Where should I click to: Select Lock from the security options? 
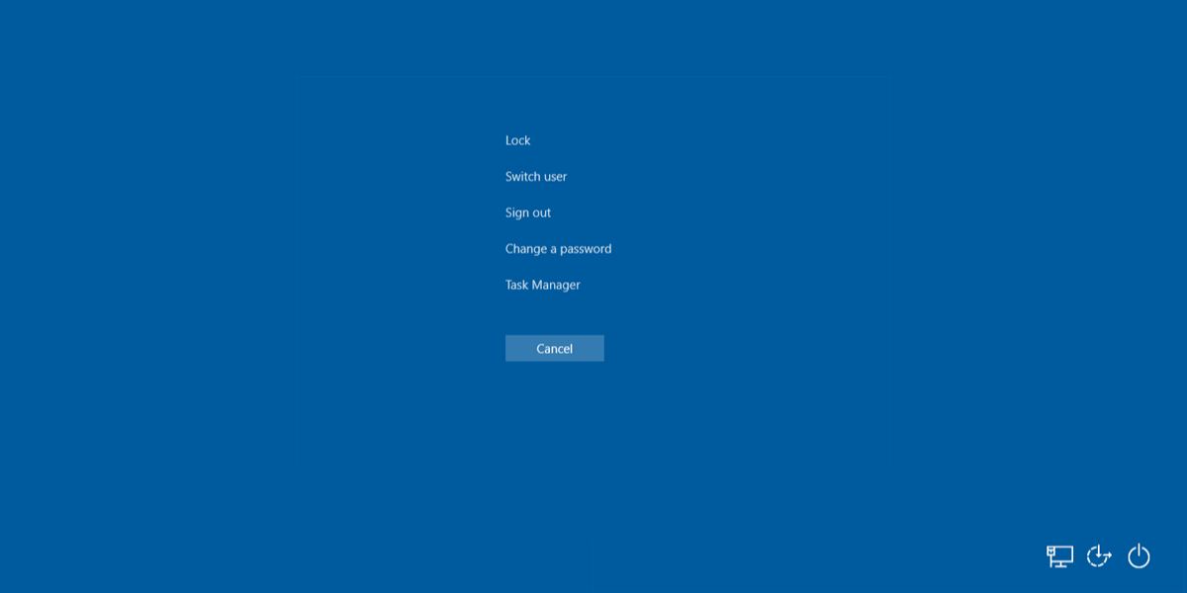(x=517, y=140)
